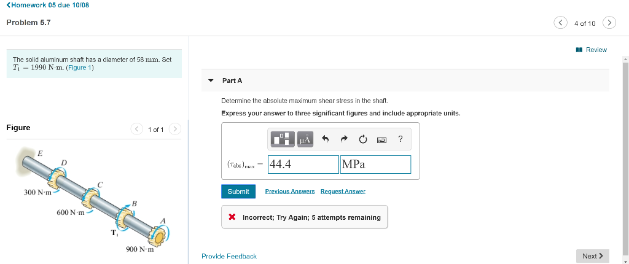Click the Part A heading text
Viewport: 629px width, 264px height.
click(x=232, y=80)
